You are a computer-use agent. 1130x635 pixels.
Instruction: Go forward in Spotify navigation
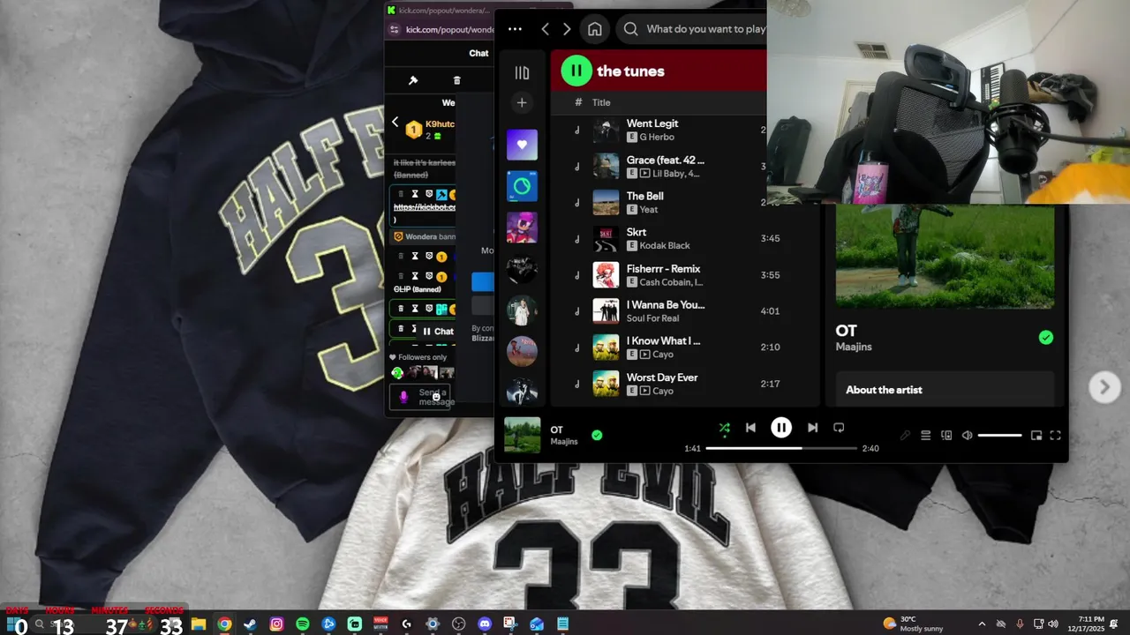tap(567, 29)
